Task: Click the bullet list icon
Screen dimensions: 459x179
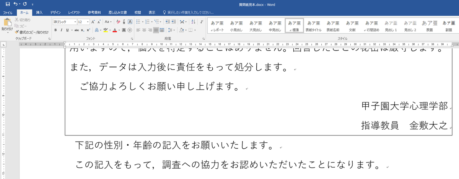Action: click(138, 22)
